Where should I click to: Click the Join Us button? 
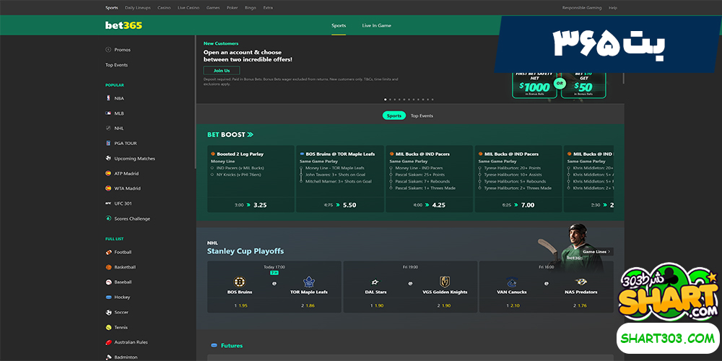[222, 71]
